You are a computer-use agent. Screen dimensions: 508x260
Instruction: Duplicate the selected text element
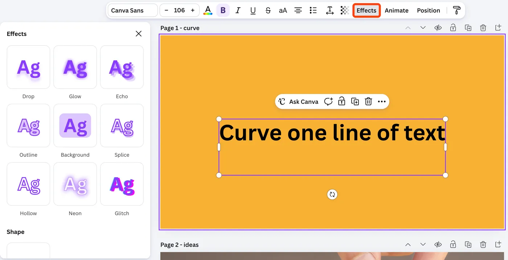355,102
